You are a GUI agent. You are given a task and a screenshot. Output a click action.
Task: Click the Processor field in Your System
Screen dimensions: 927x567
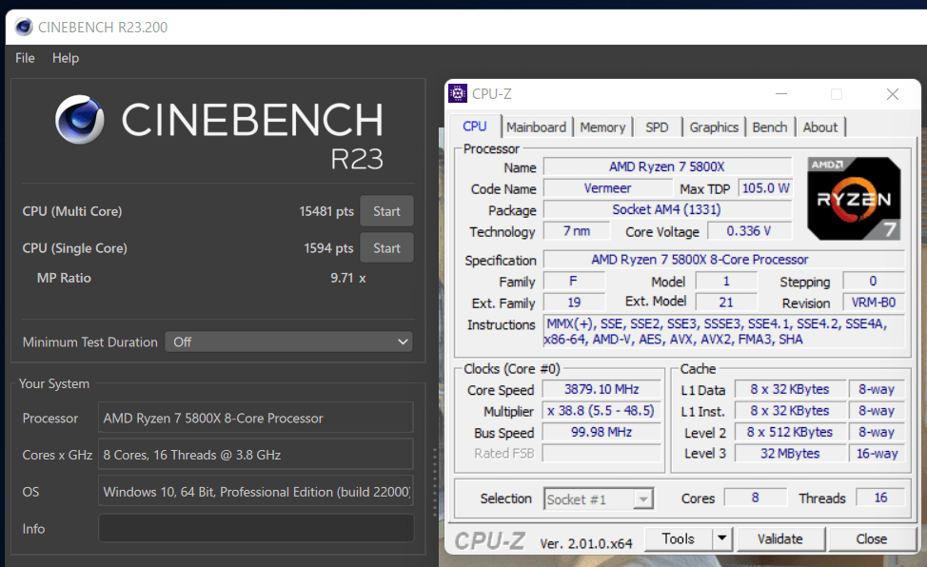255,418
